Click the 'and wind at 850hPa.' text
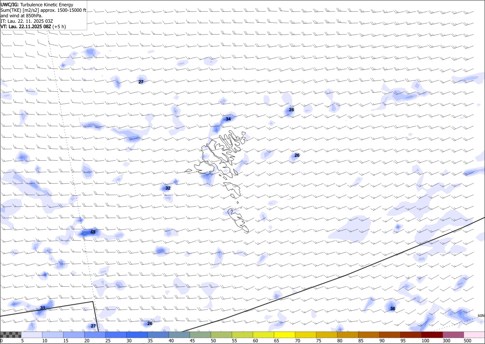The width and height of the screenshot is (485, 344). tap(22, 16)
